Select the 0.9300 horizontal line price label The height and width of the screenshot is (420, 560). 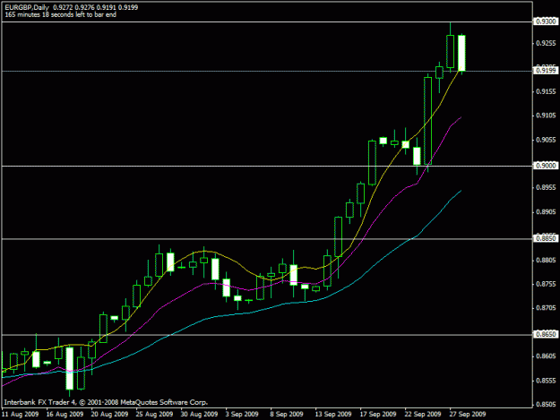tap(546, 21)
